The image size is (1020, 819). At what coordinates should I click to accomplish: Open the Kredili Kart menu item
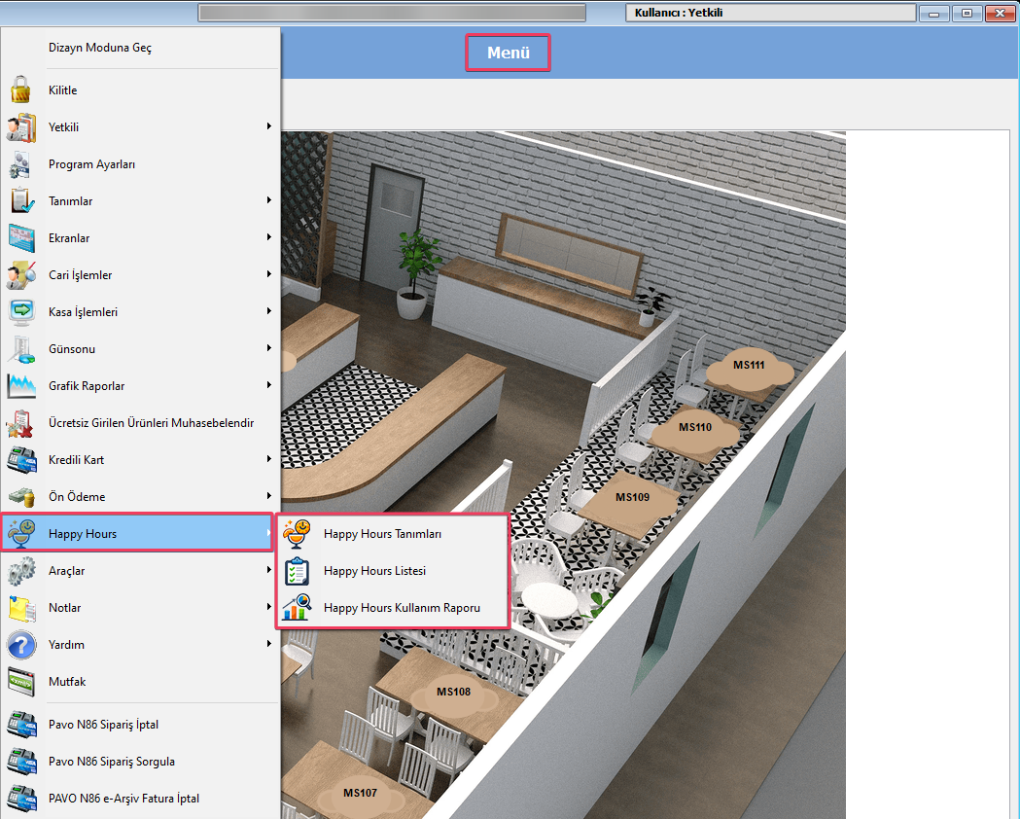pos(76,460)
